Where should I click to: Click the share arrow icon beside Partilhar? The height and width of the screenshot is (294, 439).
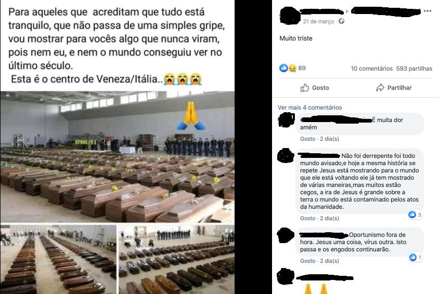380,87
